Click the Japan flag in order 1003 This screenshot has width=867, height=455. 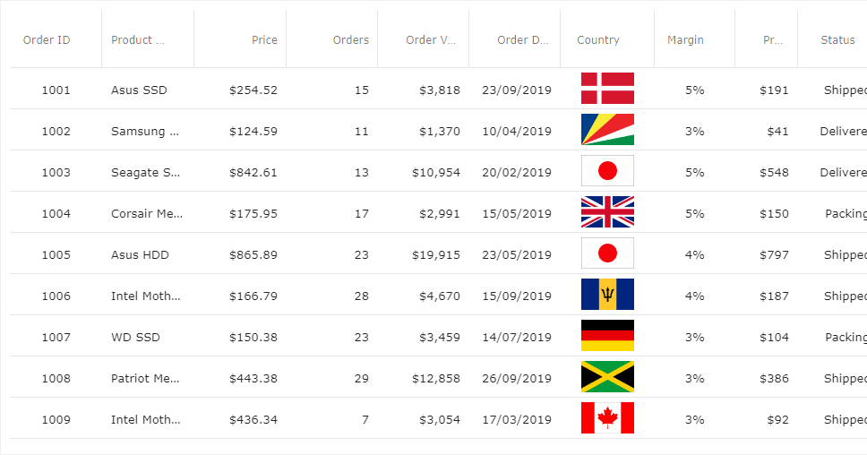pos(607,171)
